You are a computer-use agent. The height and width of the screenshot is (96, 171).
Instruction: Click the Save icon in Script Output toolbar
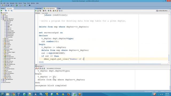pos(40,68)
